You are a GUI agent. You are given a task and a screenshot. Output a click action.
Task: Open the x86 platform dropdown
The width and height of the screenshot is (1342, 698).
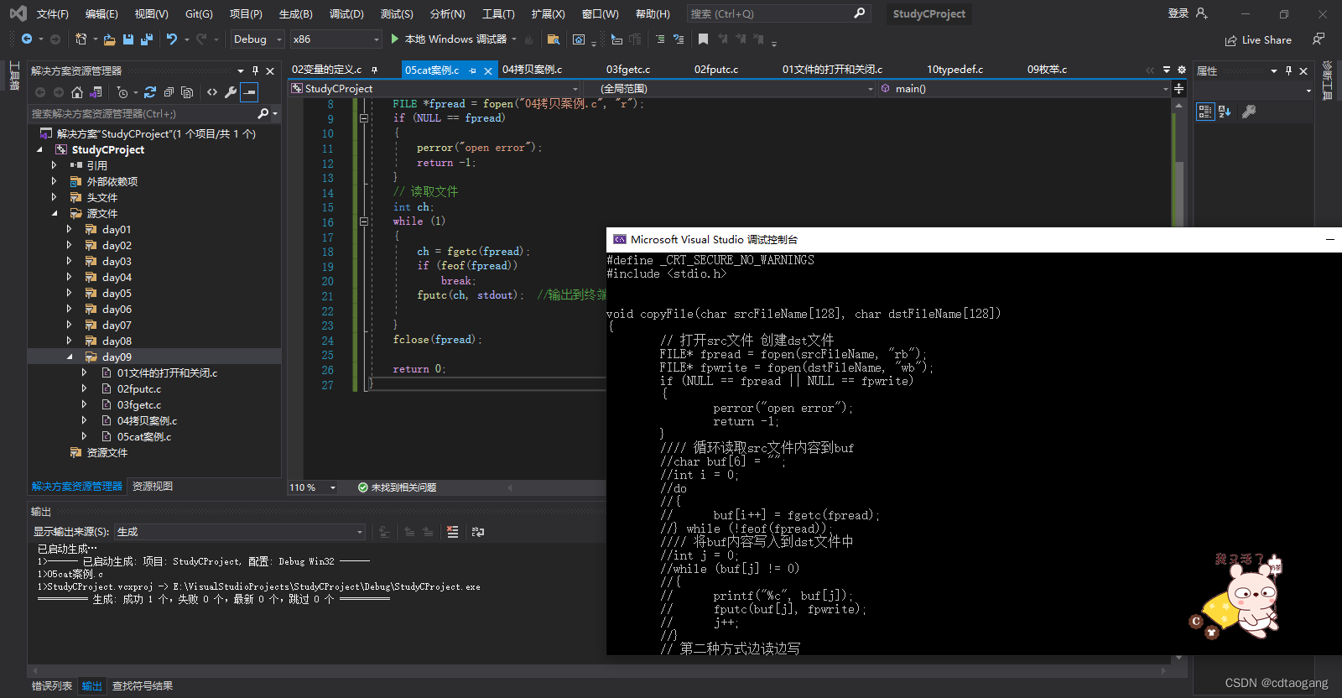point(335,39)
